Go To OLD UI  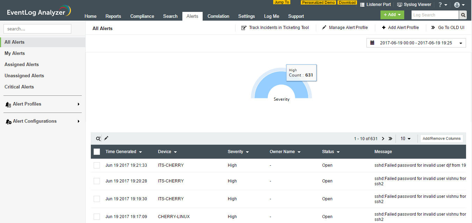448,28
